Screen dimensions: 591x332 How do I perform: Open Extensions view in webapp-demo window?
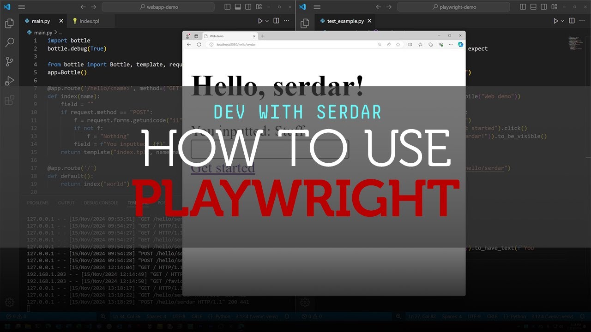tap(9, 100)
